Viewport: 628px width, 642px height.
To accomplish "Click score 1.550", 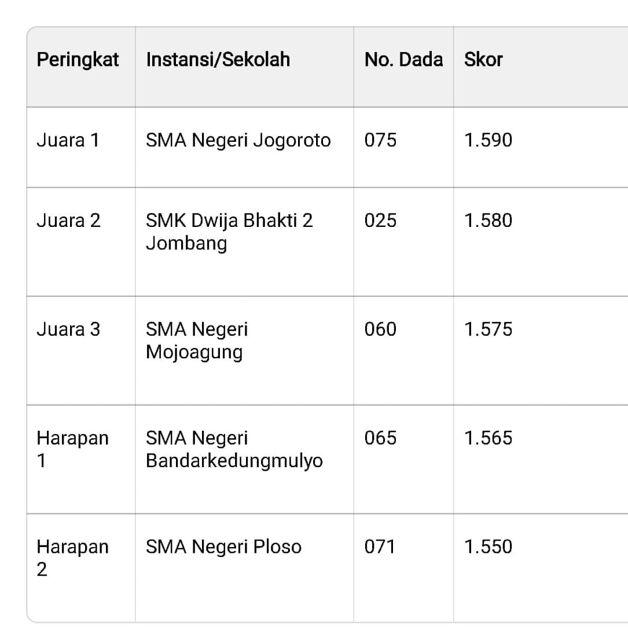I will [488, 546].
